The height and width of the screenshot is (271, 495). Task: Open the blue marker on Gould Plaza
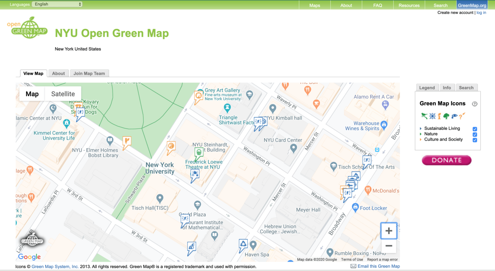click(x=185, y=221)
